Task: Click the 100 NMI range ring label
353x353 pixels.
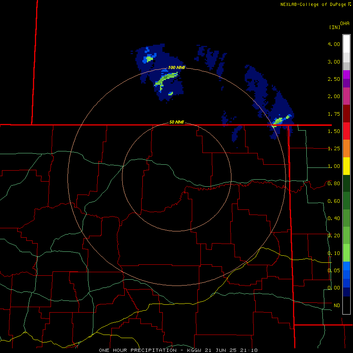Action: point(176,67)
